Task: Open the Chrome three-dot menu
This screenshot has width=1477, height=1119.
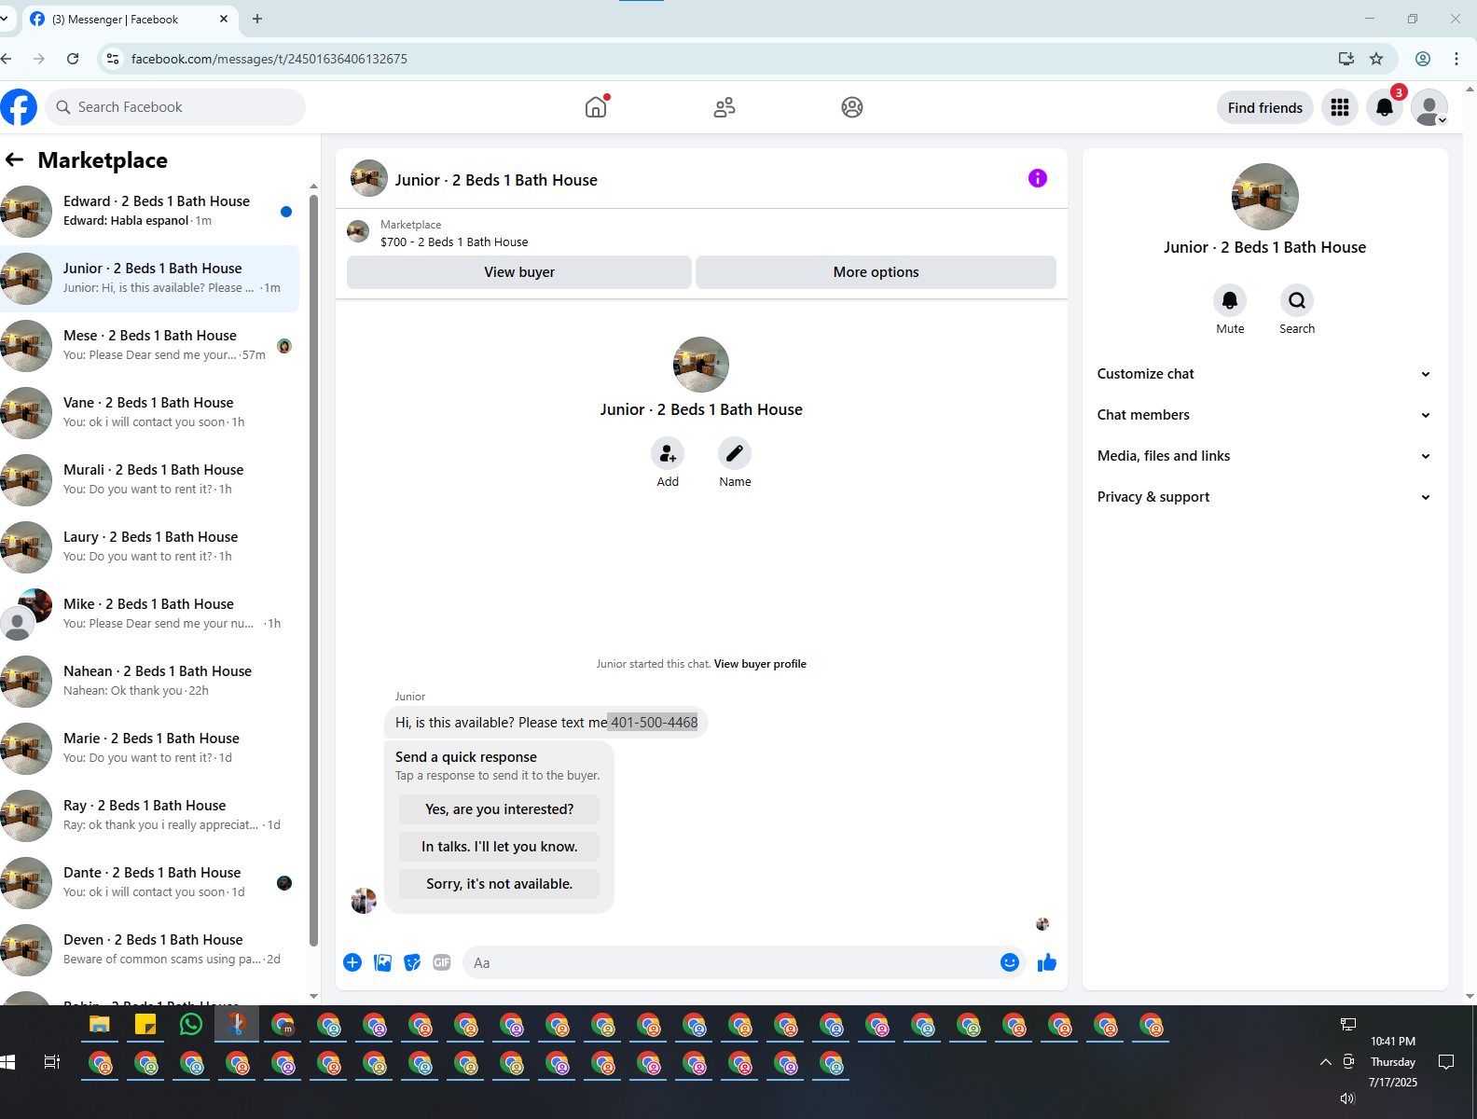Action: [1456, 59]
